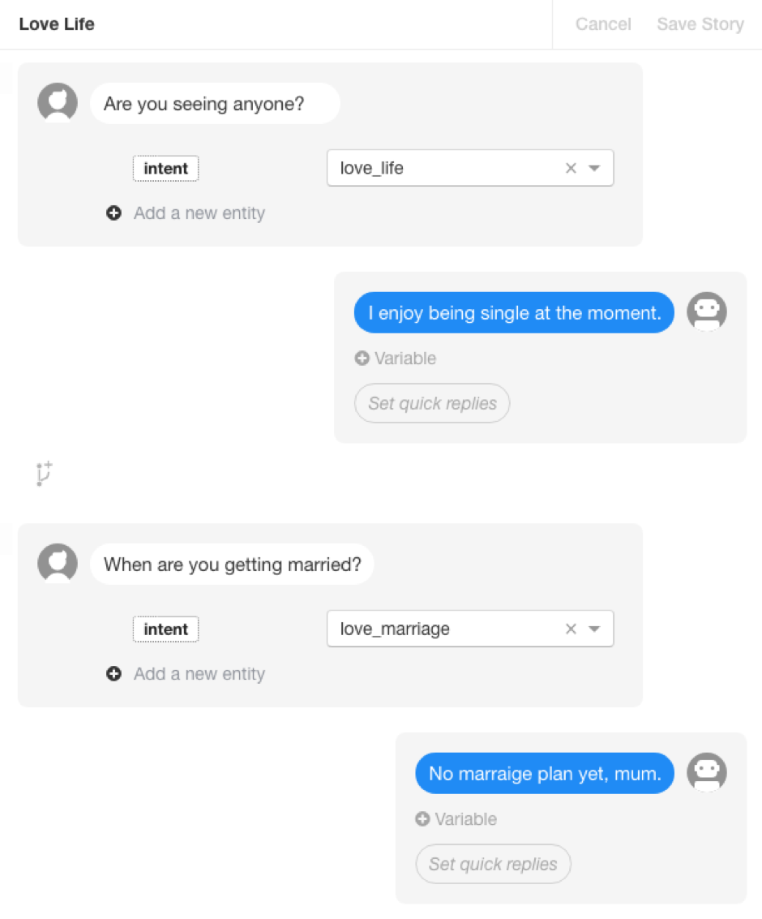
Task: Click plus icon for Variable under single reply
Action: (x=362, y=358)
